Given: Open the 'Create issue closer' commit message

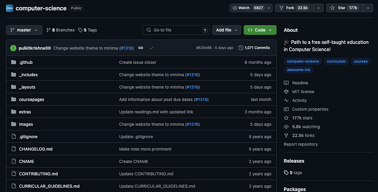Looking at the screenshot, I should (137, 62).
